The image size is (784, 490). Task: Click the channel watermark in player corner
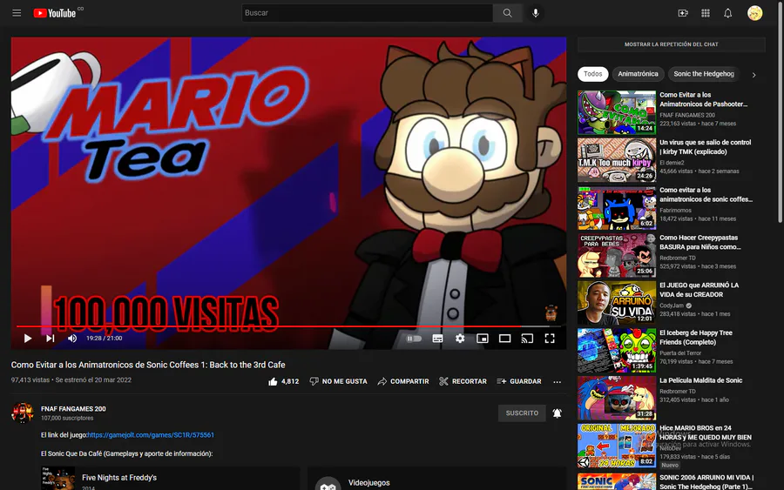551,312
